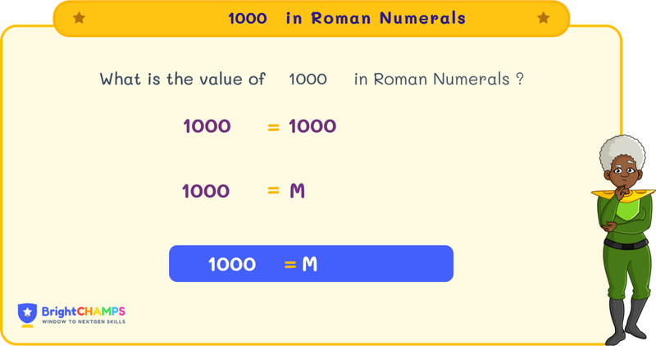The width and height of the screenshot is (656, 346).
Task: Click the yellow equals sign in the first equation
Action: pos(274,126)
